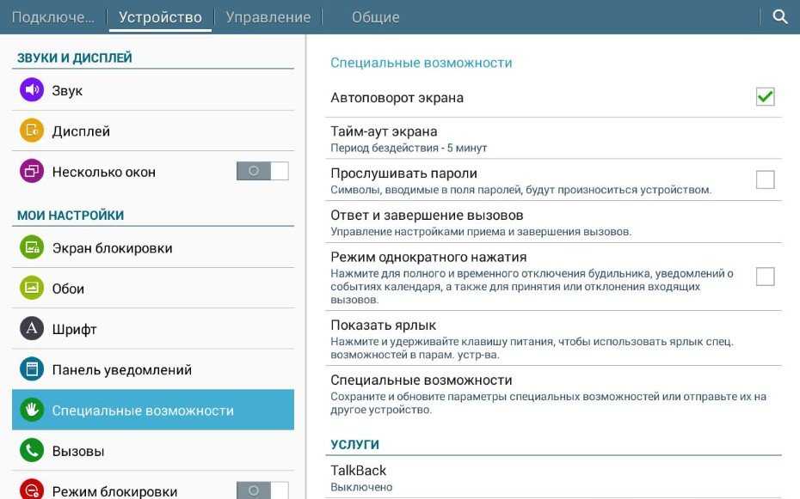The height and width of the screenshot is (499, 800).
Task: Open Звук settings entry
Action: click(x=153, y=90)
